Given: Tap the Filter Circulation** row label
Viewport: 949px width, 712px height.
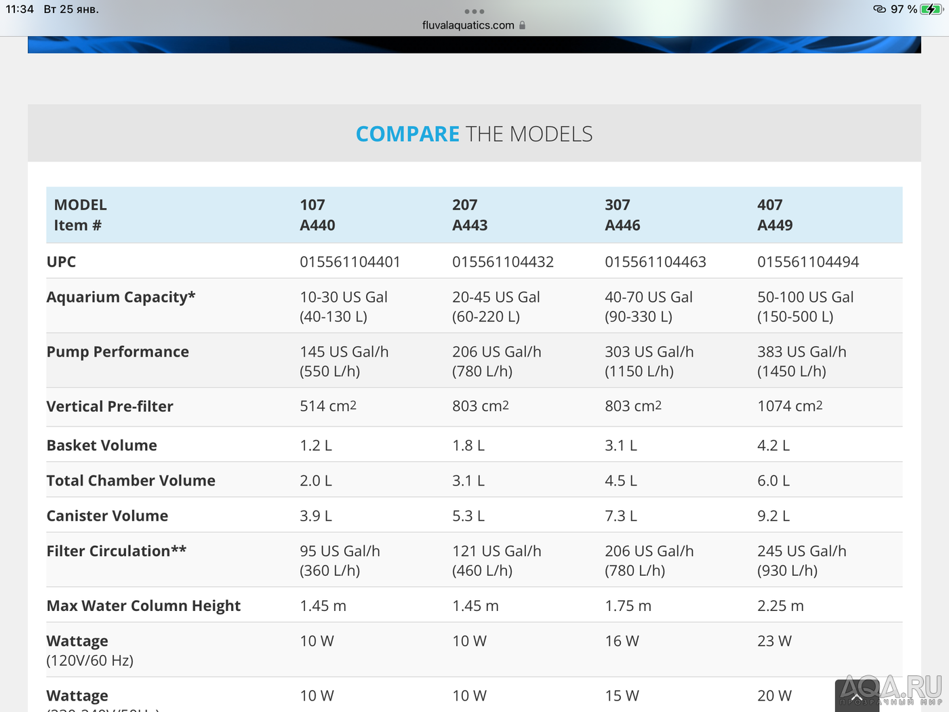Looking at the screenshot, I should (116, 551).
